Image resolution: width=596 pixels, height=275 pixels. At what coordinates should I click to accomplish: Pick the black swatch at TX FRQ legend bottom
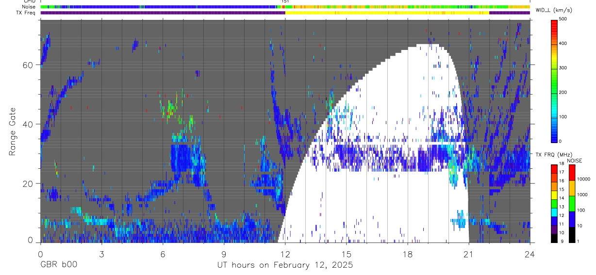(x=554, y=237)
